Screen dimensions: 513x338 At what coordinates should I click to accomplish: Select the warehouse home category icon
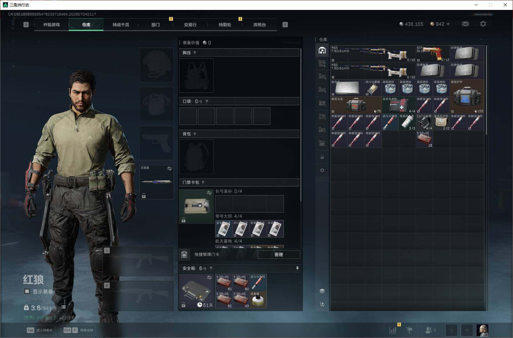pos(322,50)
